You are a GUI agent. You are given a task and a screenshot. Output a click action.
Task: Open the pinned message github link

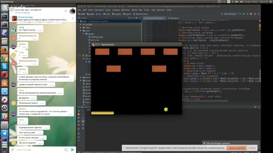click(43, 20)
